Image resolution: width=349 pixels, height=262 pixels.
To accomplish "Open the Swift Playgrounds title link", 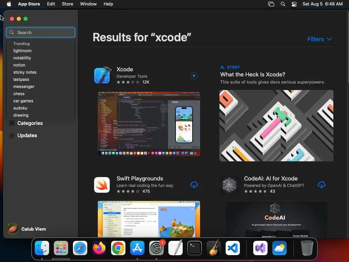I will (140, 178).
